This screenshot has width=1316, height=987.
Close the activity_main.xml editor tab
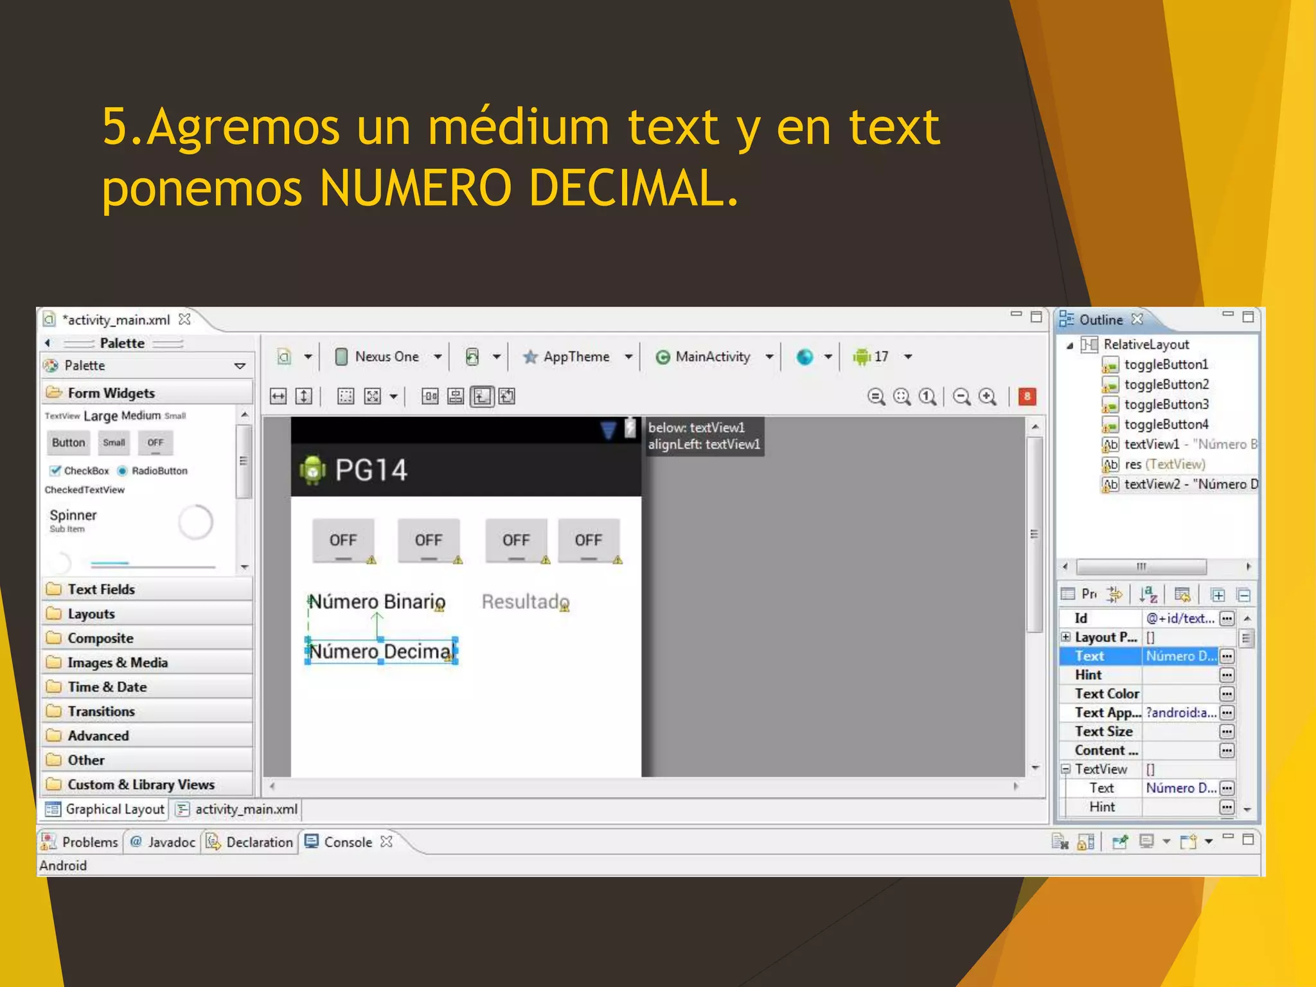tap(184, 319)
